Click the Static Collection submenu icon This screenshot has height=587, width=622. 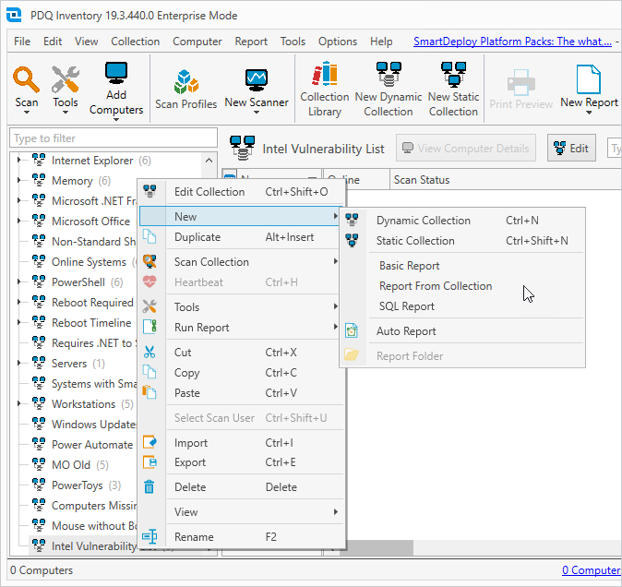click(x=352, y=240)
